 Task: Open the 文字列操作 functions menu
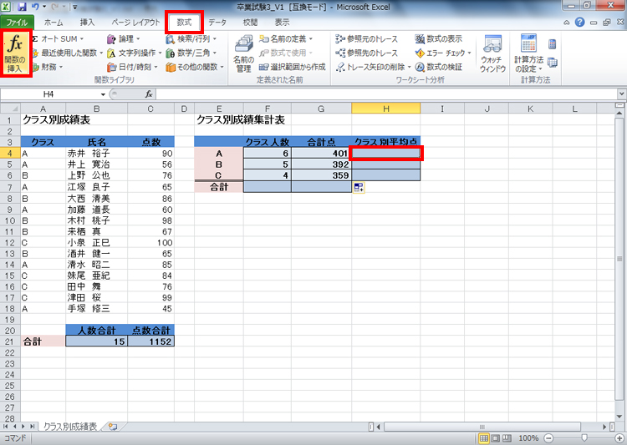(x=135, y=53)
